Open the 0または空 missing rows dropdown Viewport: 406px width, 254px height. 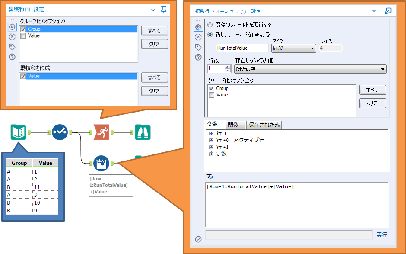[x=310, y=69]
